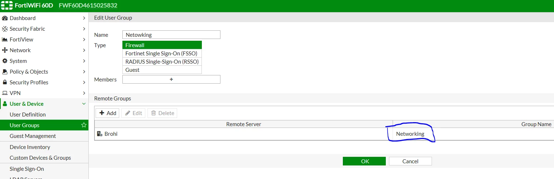
Task: Click the plus icon in Members field
Action: [171, 79]
